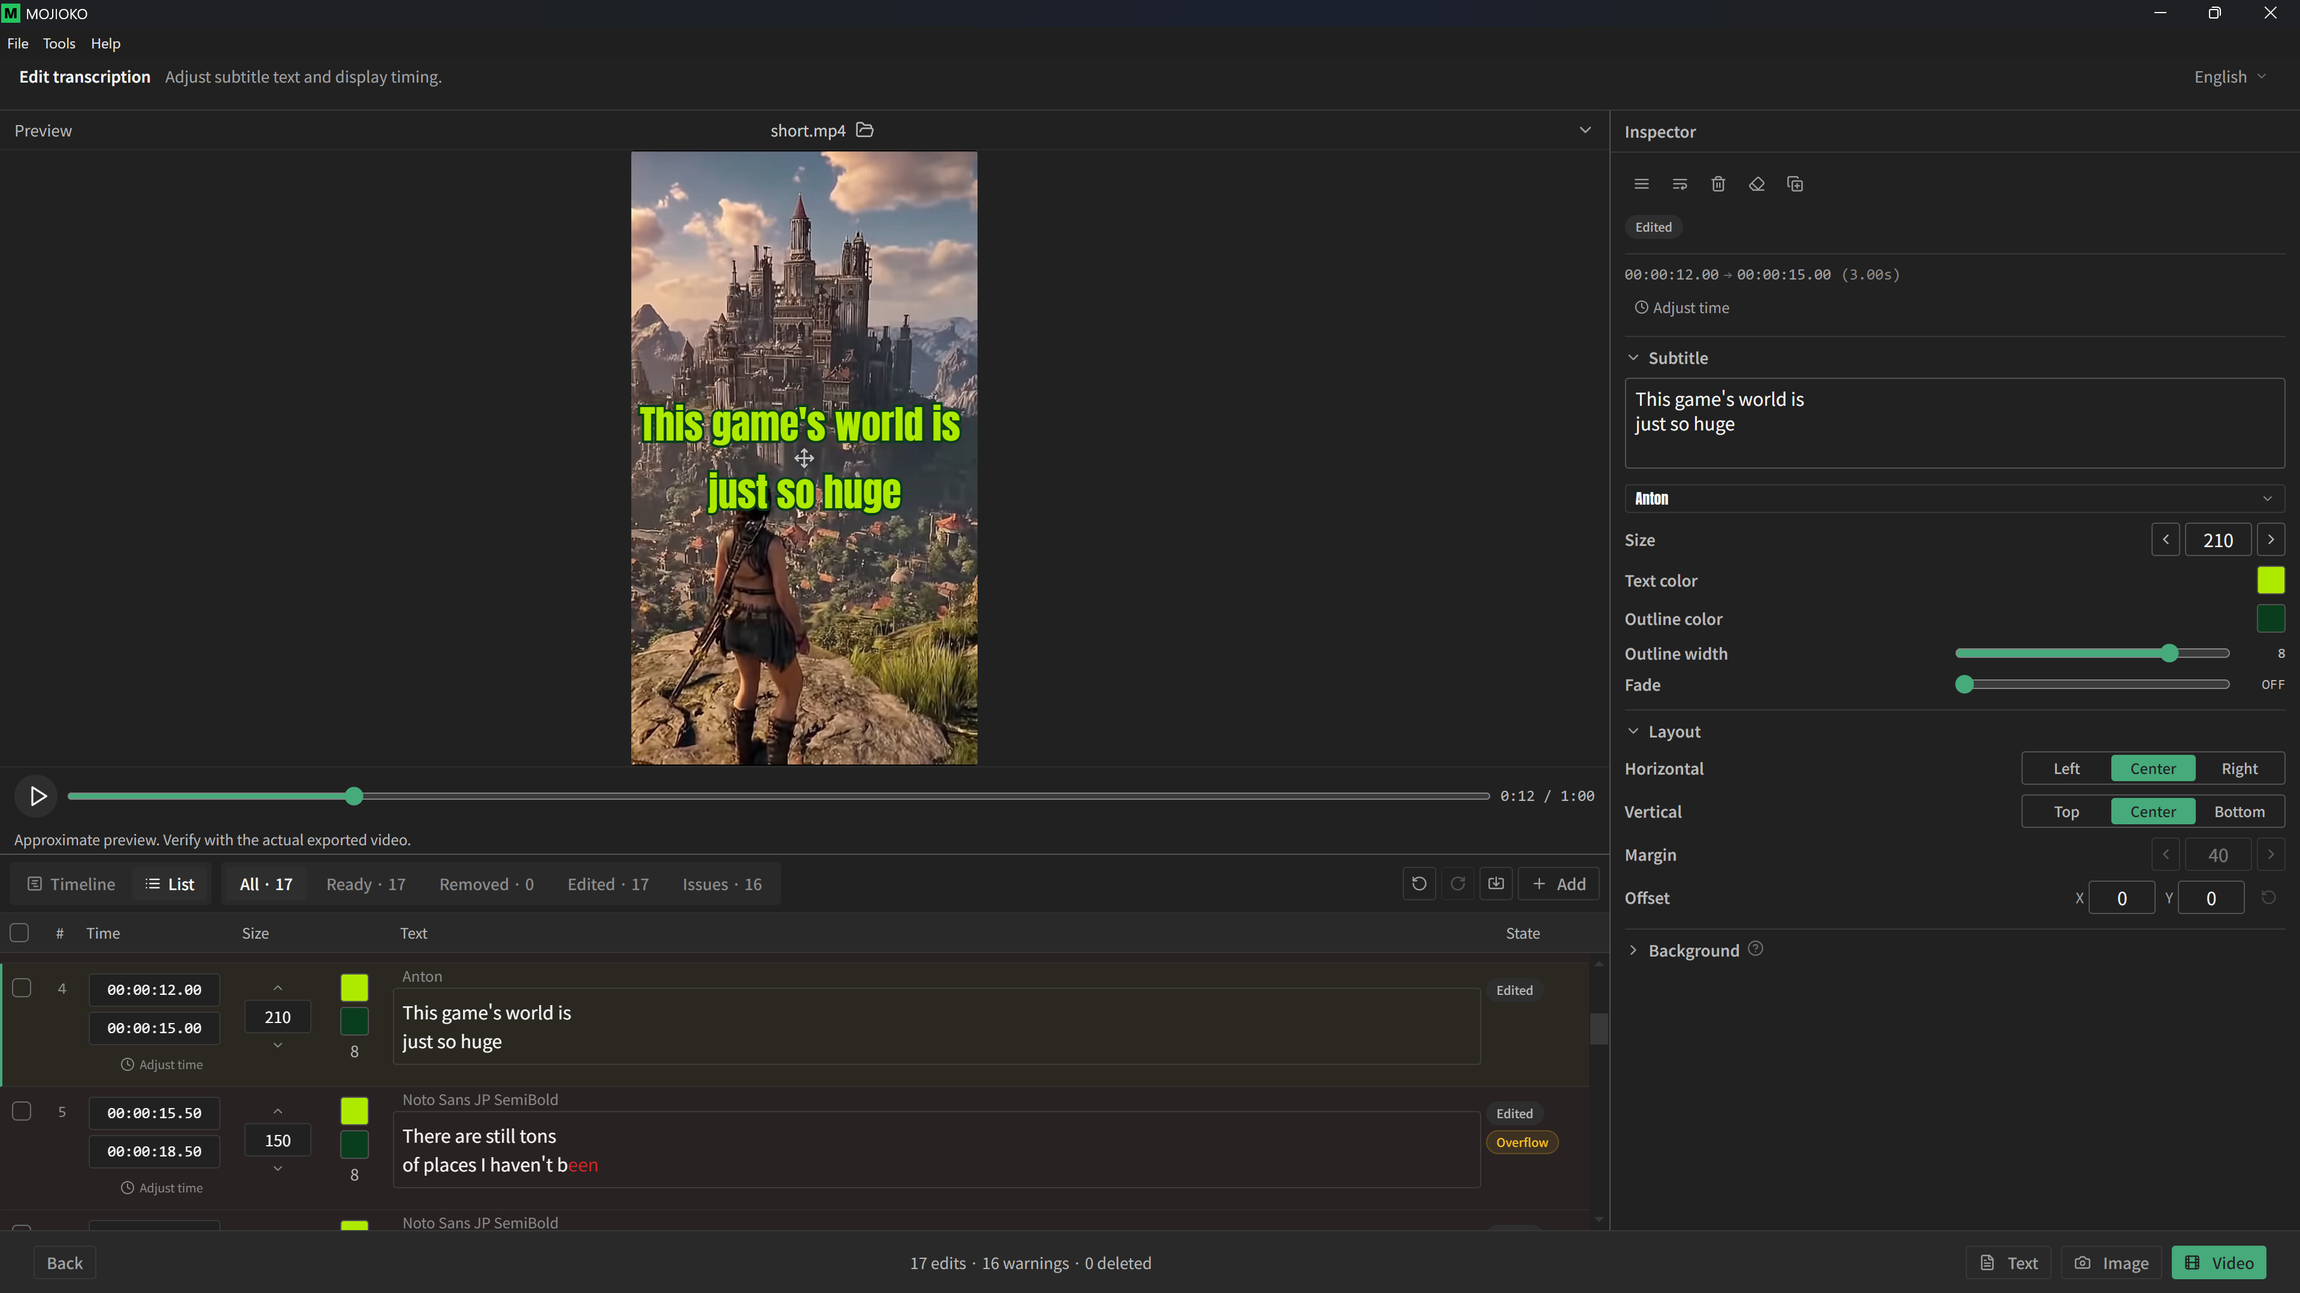This screenshot has height=1293, width=2300.
Task: Click the Fade slider handle
Action: click(1963, 684)
